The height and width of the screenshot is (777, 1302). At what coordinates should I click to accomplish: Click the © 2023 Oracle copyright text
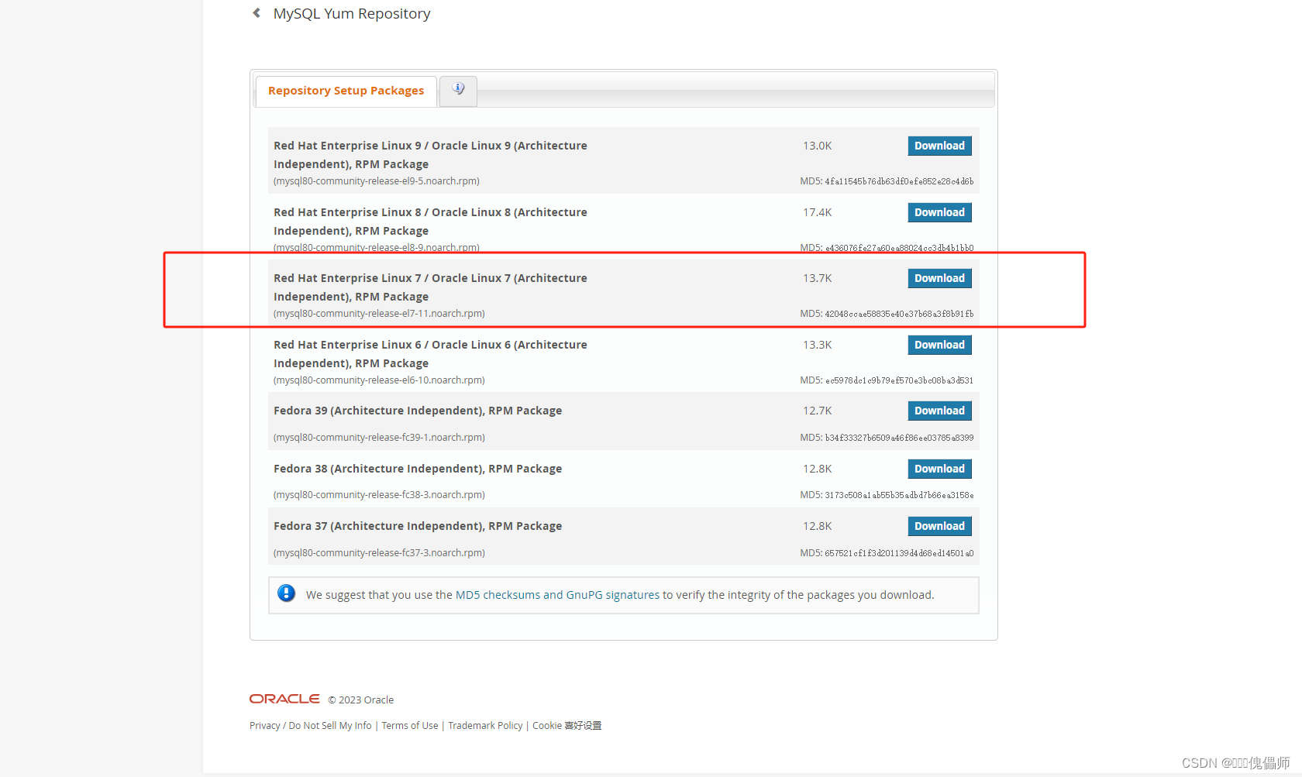(360, 700)
